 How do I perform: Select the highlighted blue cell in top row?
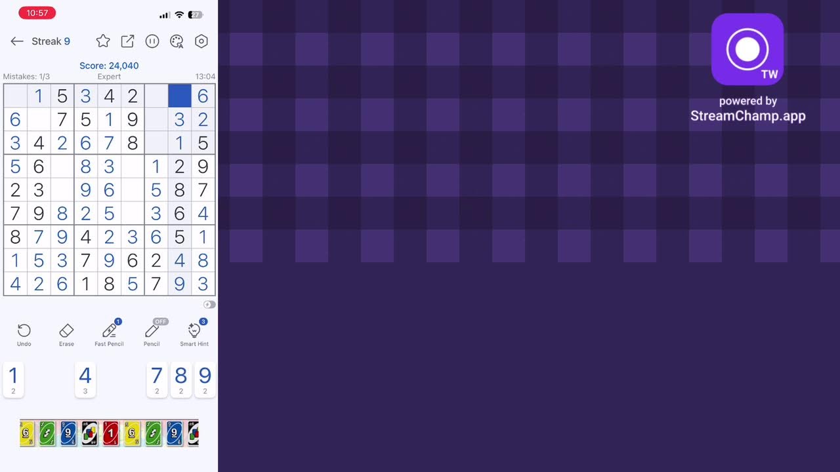179,96
